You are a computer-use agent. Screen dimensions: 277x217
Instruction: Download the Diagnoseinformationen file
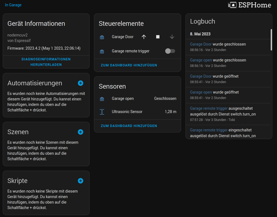coord(46,62)
